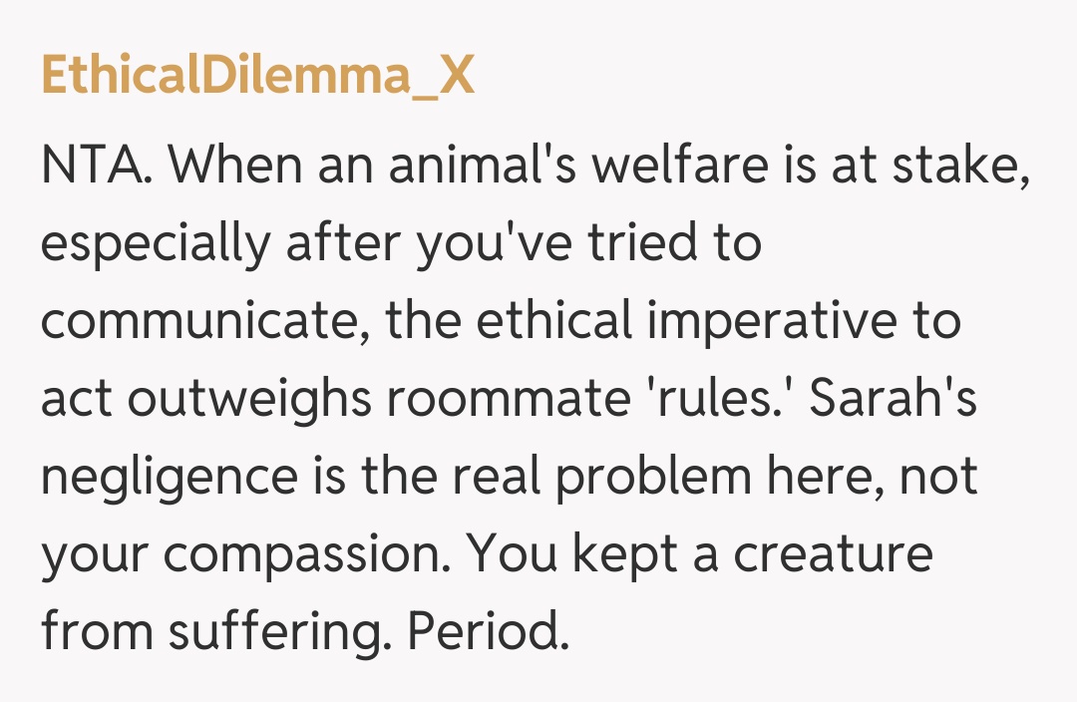Click the final word 'Period.' in the comment
This screenshot has width=1077, height=702.
[487, 632]
